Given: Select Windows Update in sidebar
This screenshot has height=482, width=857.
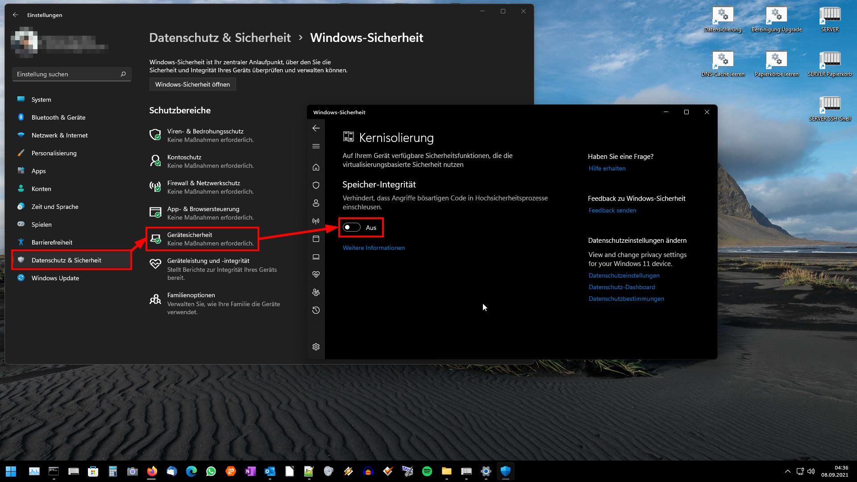Looking at the screenshot, I should coord(71,278).
